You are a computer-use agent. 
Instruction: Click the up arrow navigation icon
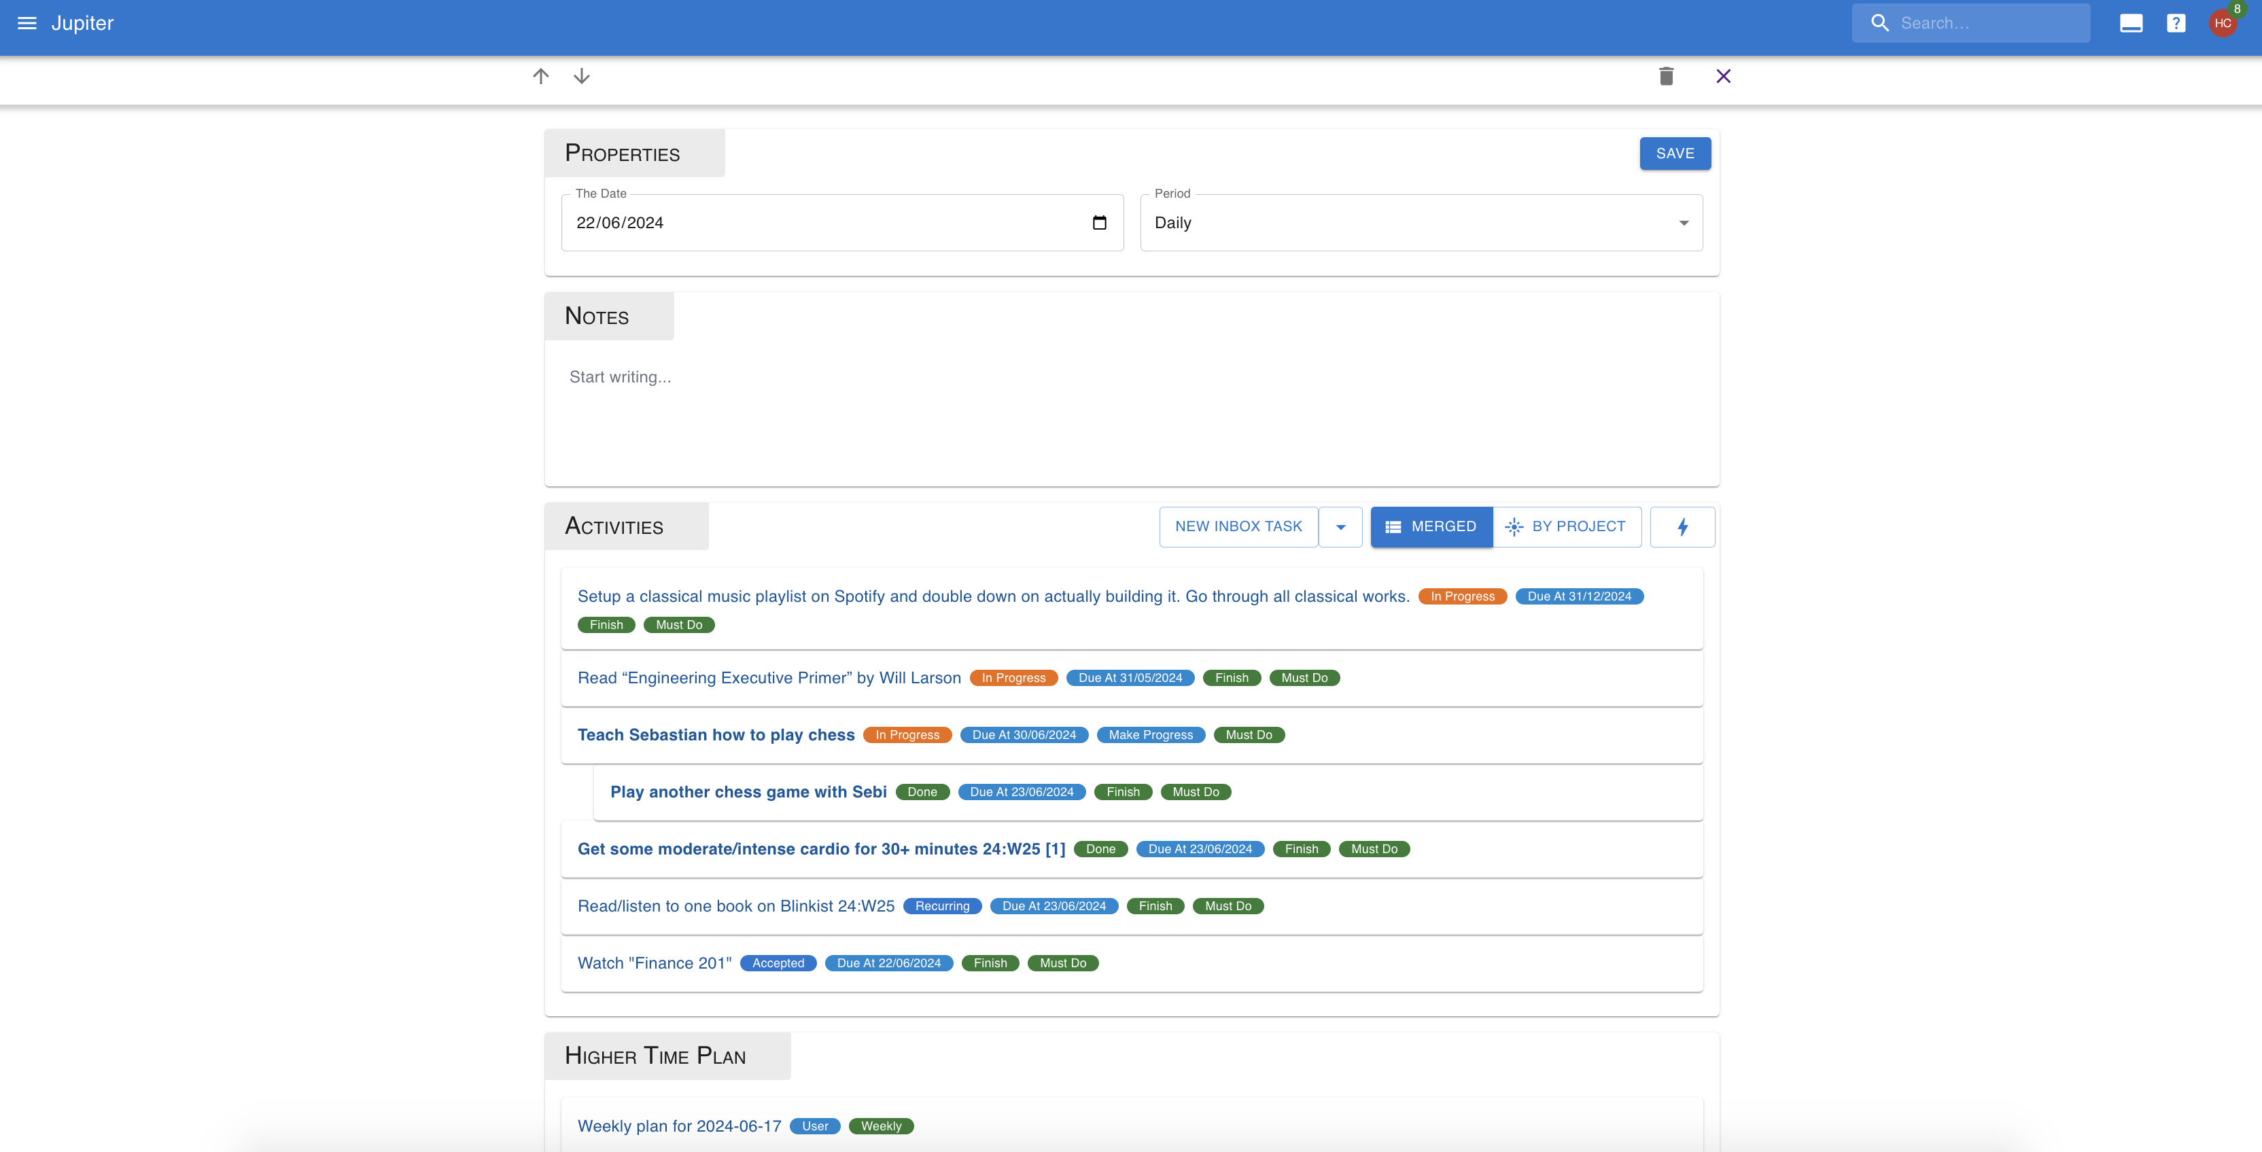(541, 76)
